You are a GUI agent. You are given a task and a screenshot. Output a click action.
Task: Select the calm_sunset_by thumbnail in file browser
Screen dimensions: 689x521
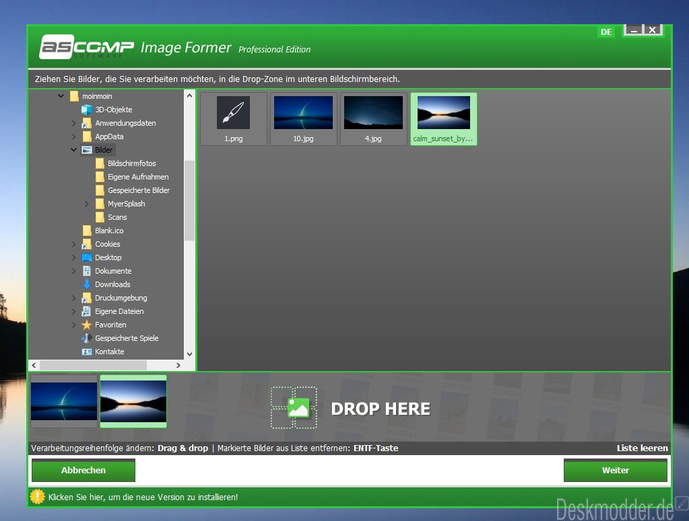pos(443,119)
